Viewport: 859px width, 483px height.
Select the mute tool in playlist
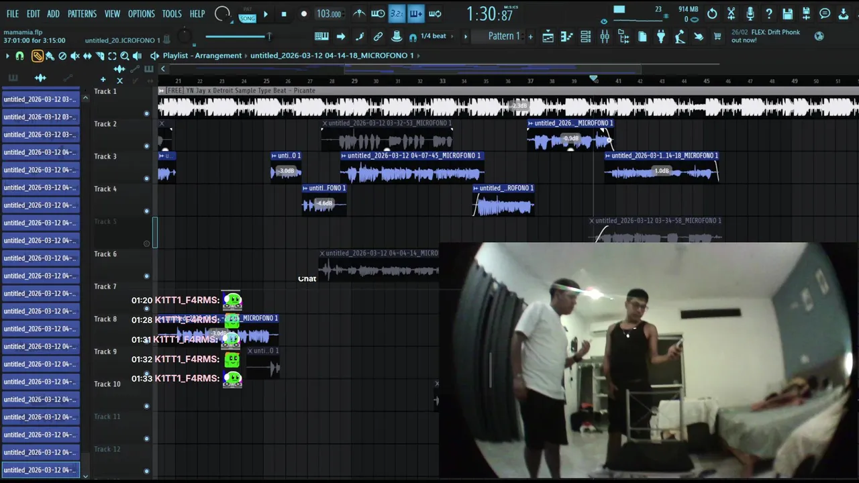coord(74,56)
